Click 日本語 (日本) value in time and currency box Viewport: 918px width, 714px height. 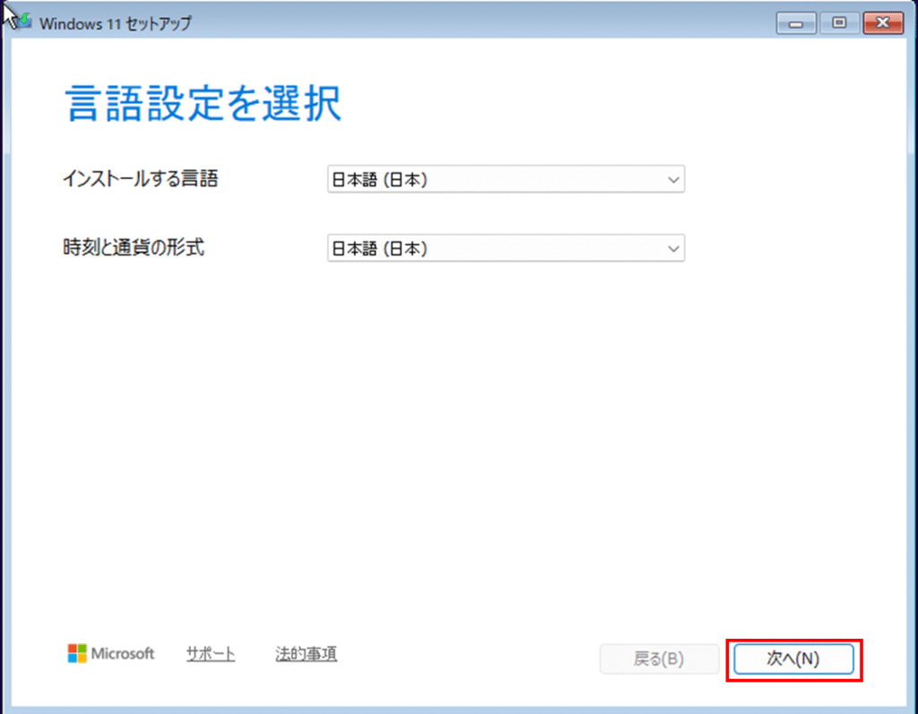pos(380,248)
